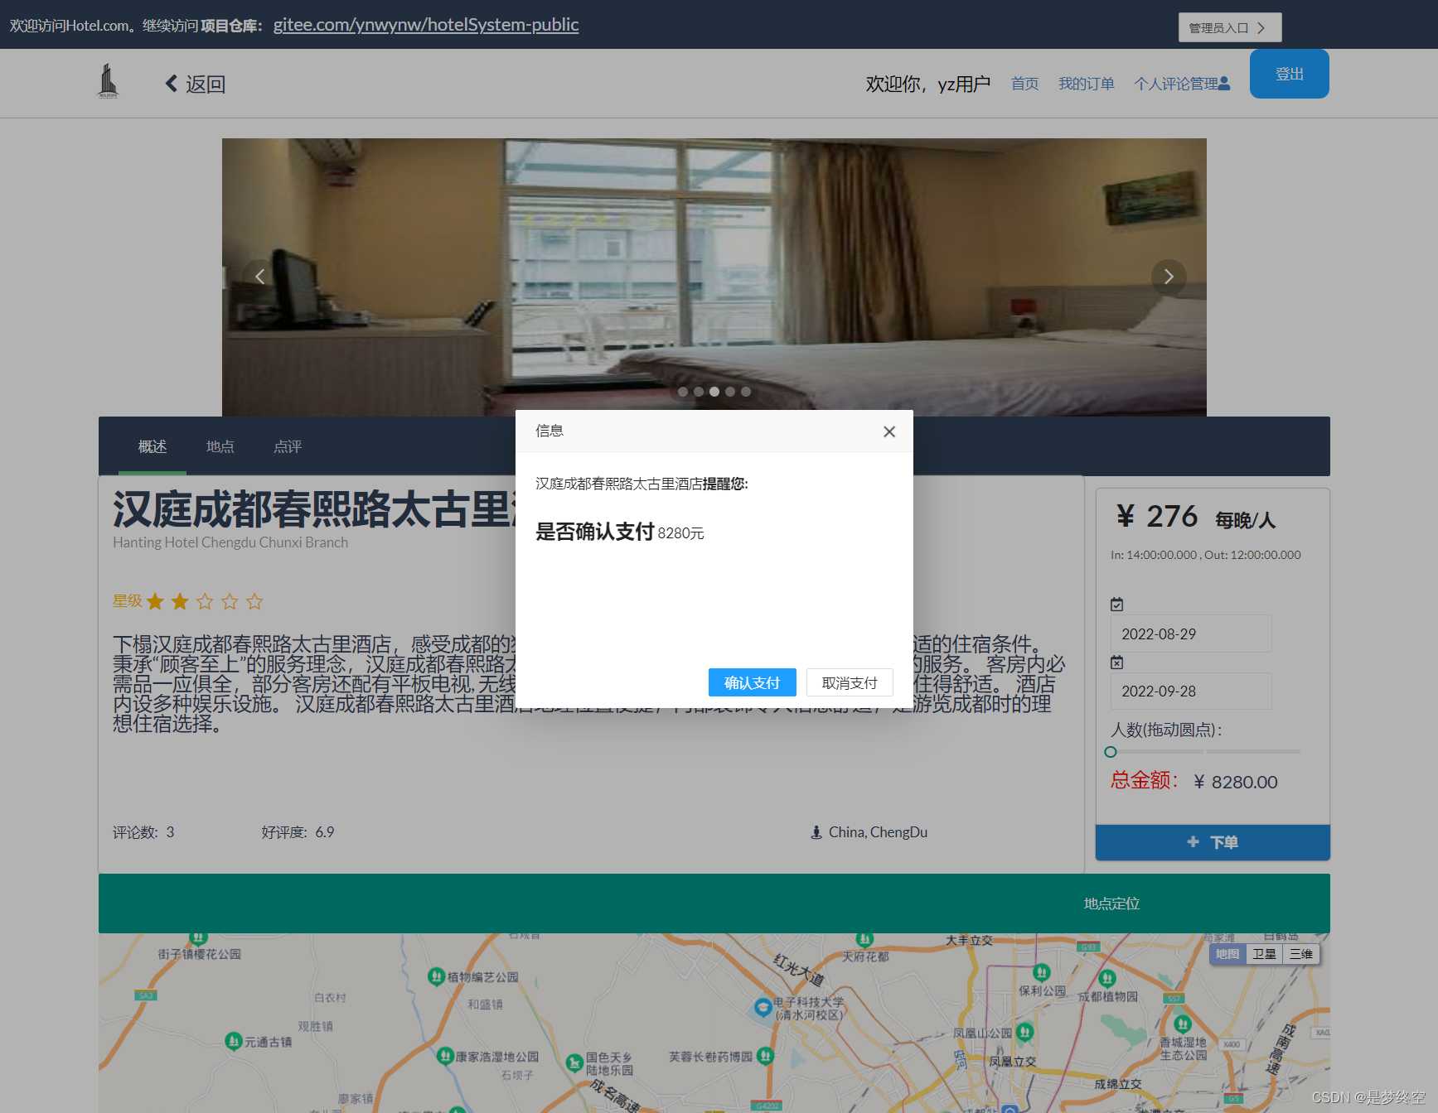Open the gitee.com project repository link

tap(426, 25)
